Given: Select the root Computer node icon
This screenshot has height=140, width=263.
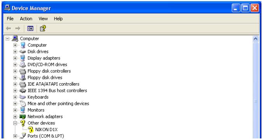Looking at the screenshot, I should [15, 38].
